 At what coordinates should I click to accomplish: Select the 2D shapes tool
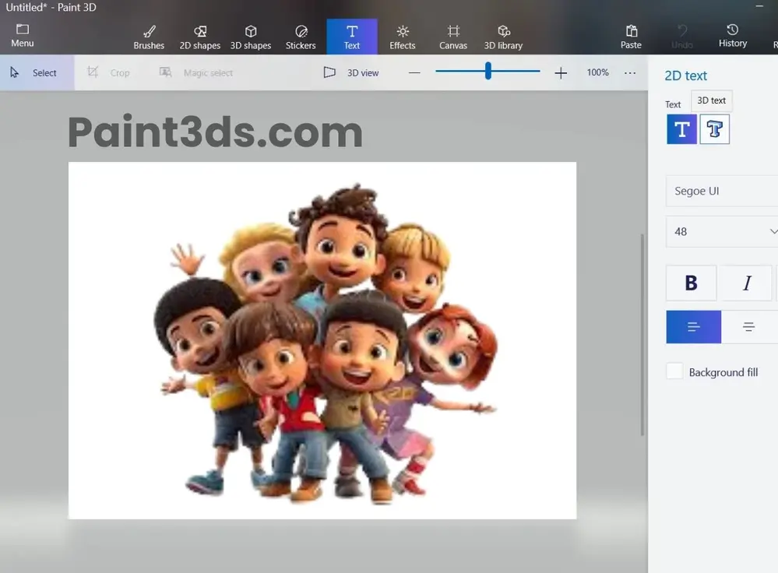click(199, 36)
